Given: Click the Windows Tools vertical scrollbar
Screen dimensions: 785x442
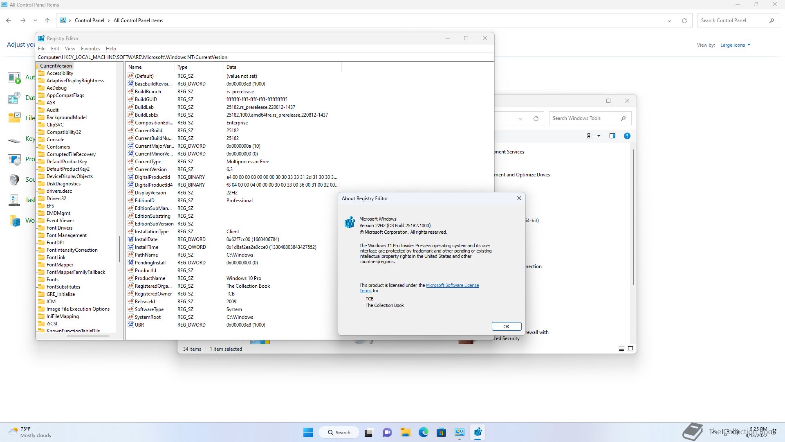Looking at the screenshot, I should click(x=633, y=217).
